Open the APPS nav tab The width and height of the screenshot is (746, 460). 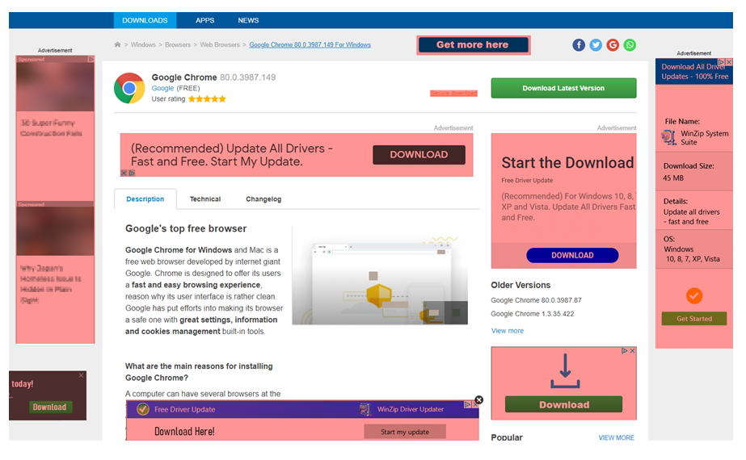[x=205, y=20]
